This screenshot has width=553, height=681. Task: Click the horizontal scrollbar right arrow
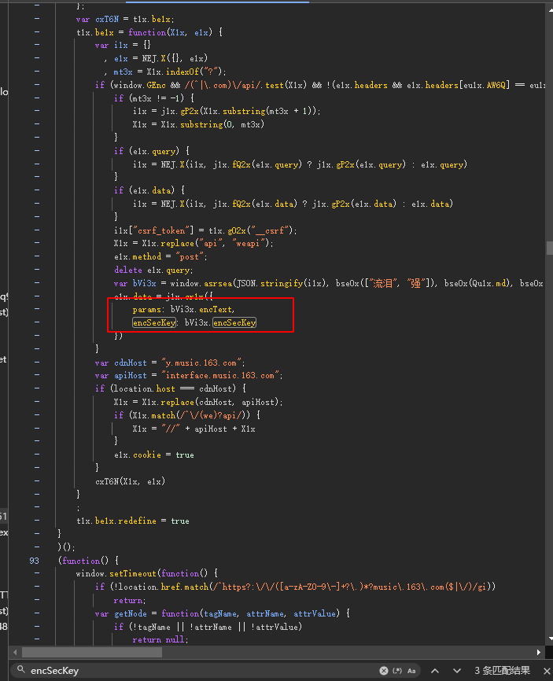point(539,652)
